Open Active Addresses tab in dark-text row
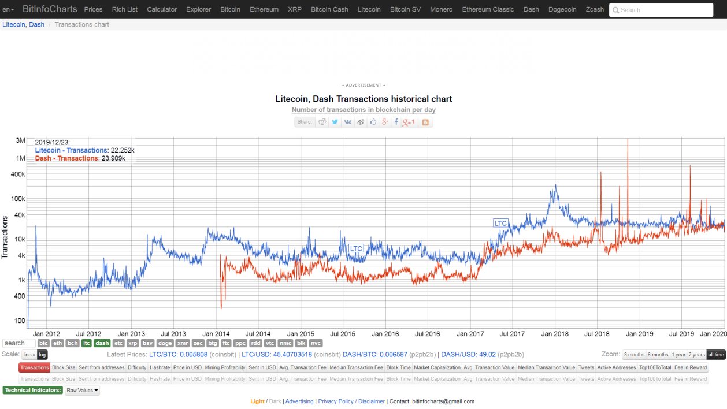 pyautogui.click(x=617, y=367)
